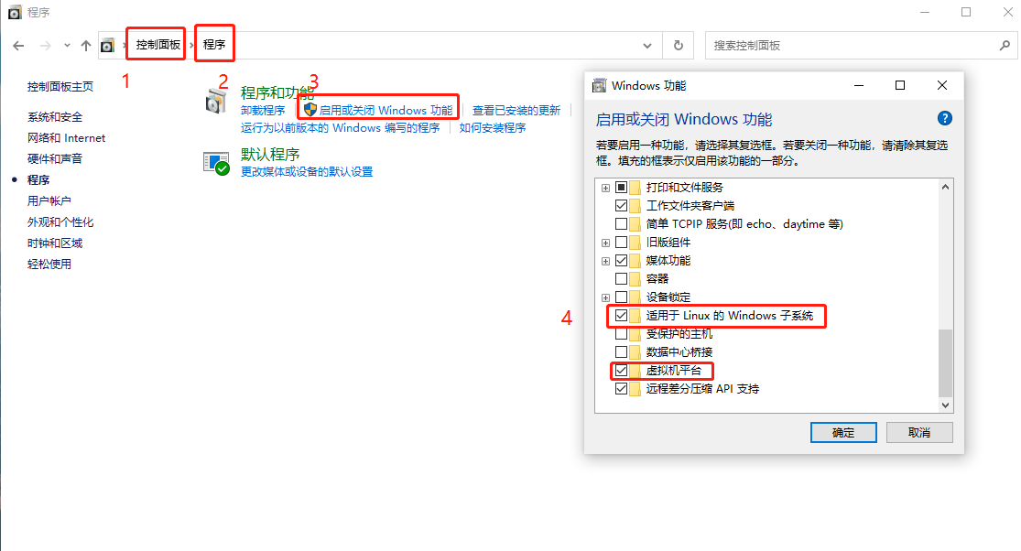The width and height of the screenshot is (1021, 551).
Task: Click the 搜索控制面板 search box
Action: (x=861, y=46)
